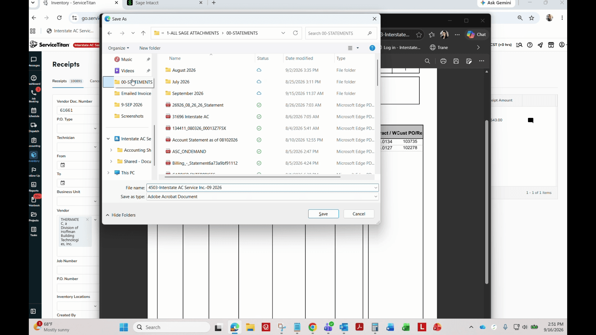Sort files by Status column header
Screen dimensions: 596x335
263,58
